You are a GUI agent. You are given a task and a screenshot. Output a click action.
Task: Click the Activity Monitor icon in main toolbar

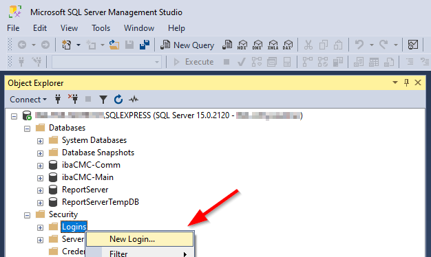click(x=413, y=45)
